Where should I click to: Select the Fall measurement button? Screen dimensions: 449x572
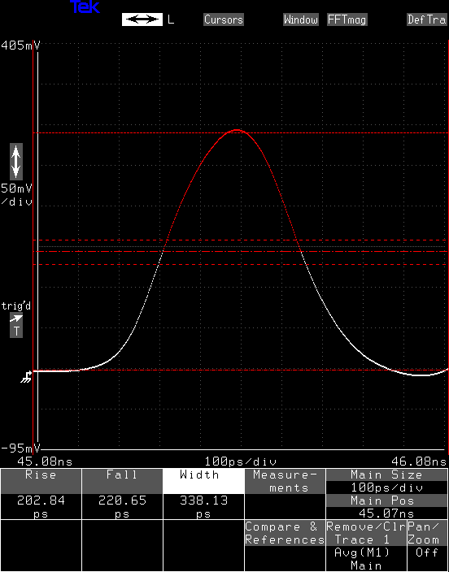point(122,481)
